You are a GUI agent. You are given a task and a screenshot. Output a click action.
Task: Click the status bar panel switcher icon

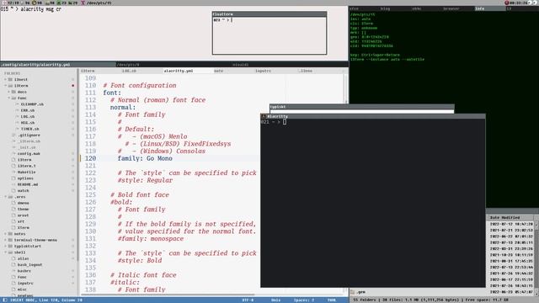point(5,300)
